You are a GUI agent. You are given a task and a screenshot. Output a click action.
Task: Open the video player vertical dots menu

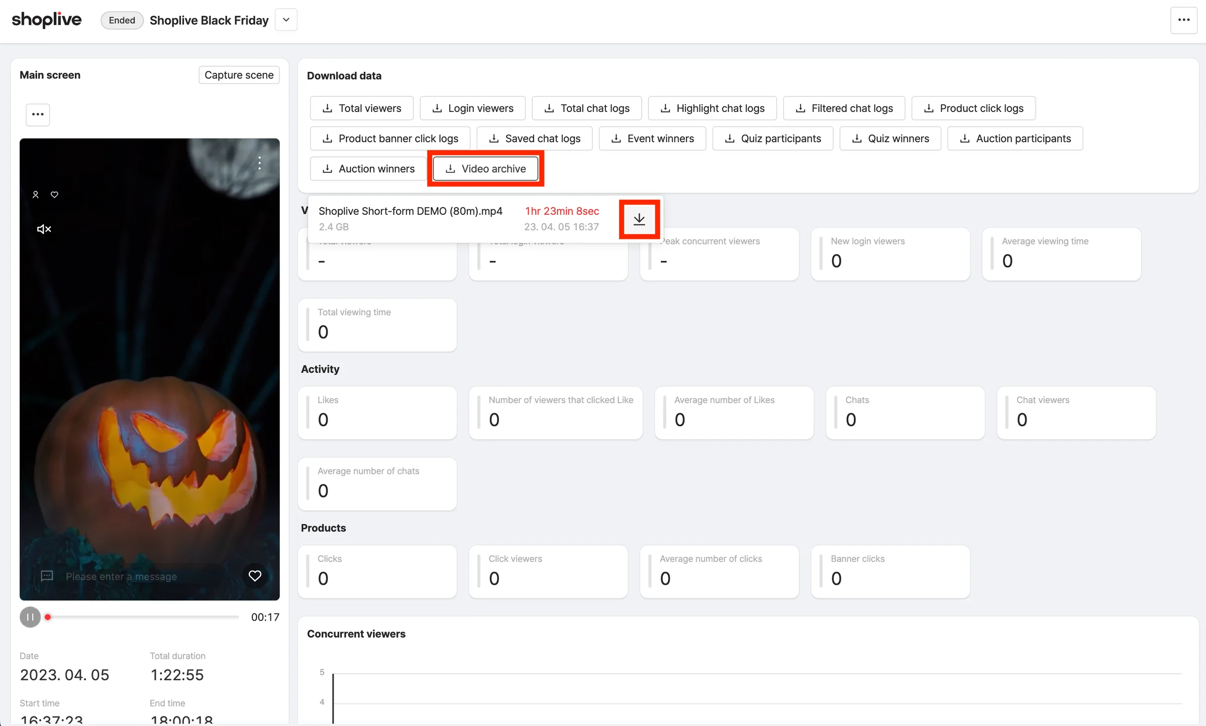click(259, 163)
